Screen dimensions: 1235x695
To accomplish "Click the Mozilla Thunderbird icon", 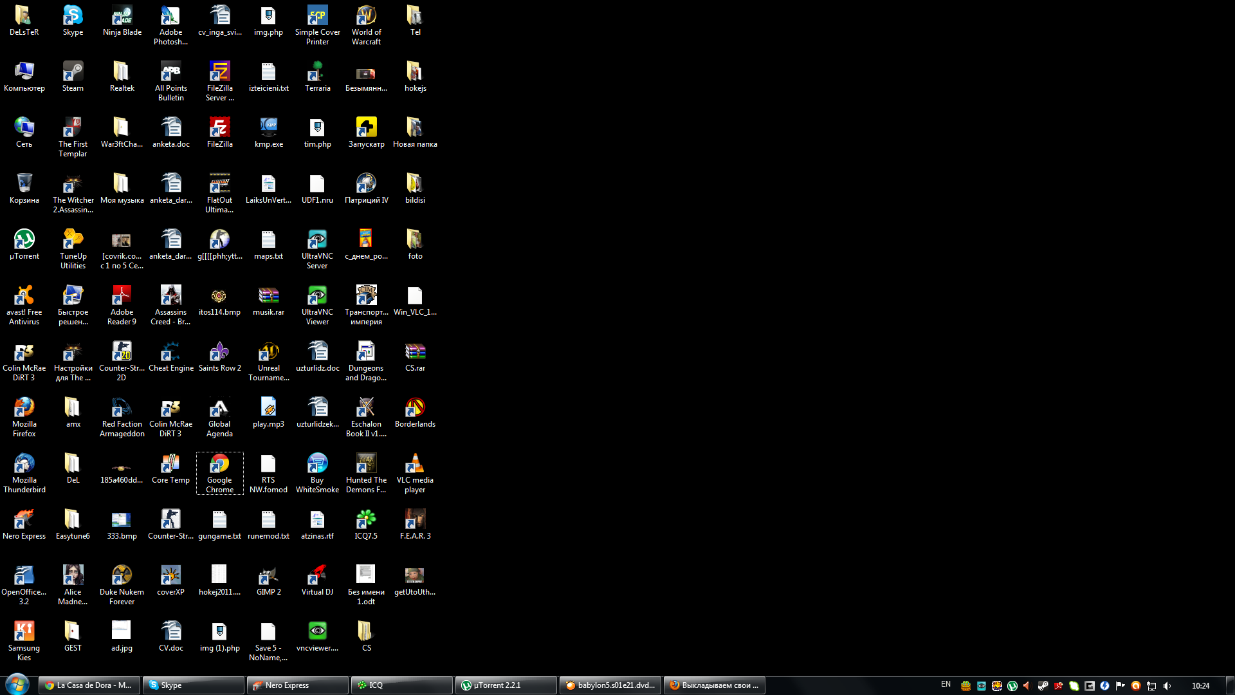I will pyautogui.click(x=24, y=474).
